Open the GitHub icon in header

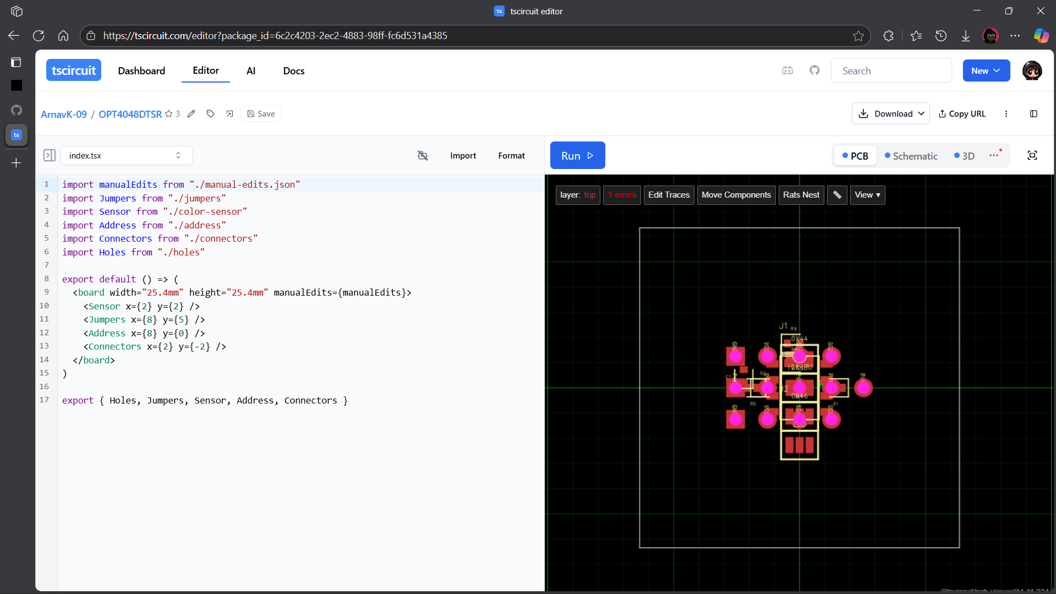coord(814,70)
